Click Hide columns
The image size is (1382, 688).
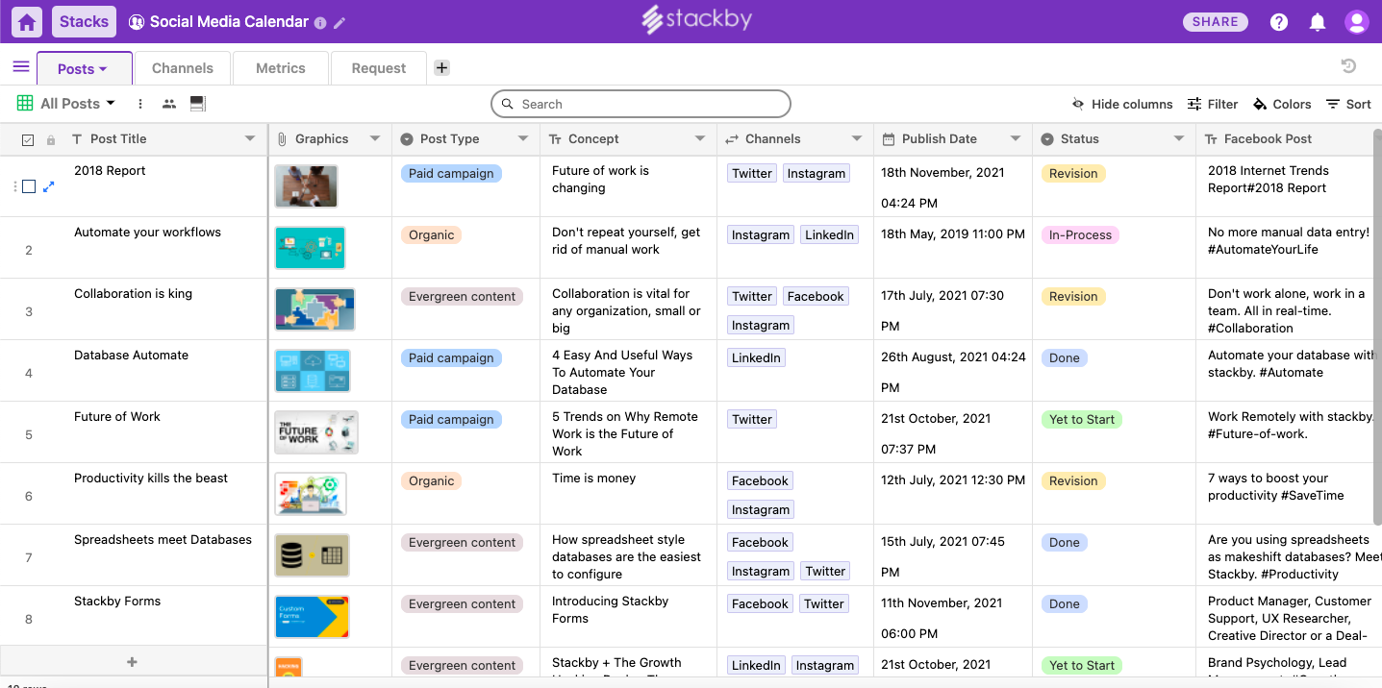pos(1122,104)
